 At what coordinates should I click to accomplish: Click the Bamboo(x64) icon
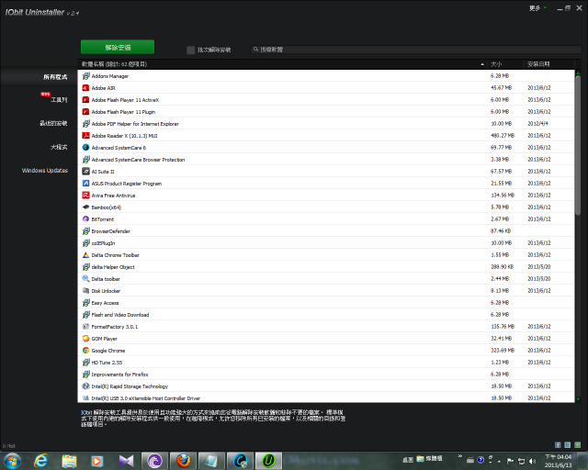85,207
